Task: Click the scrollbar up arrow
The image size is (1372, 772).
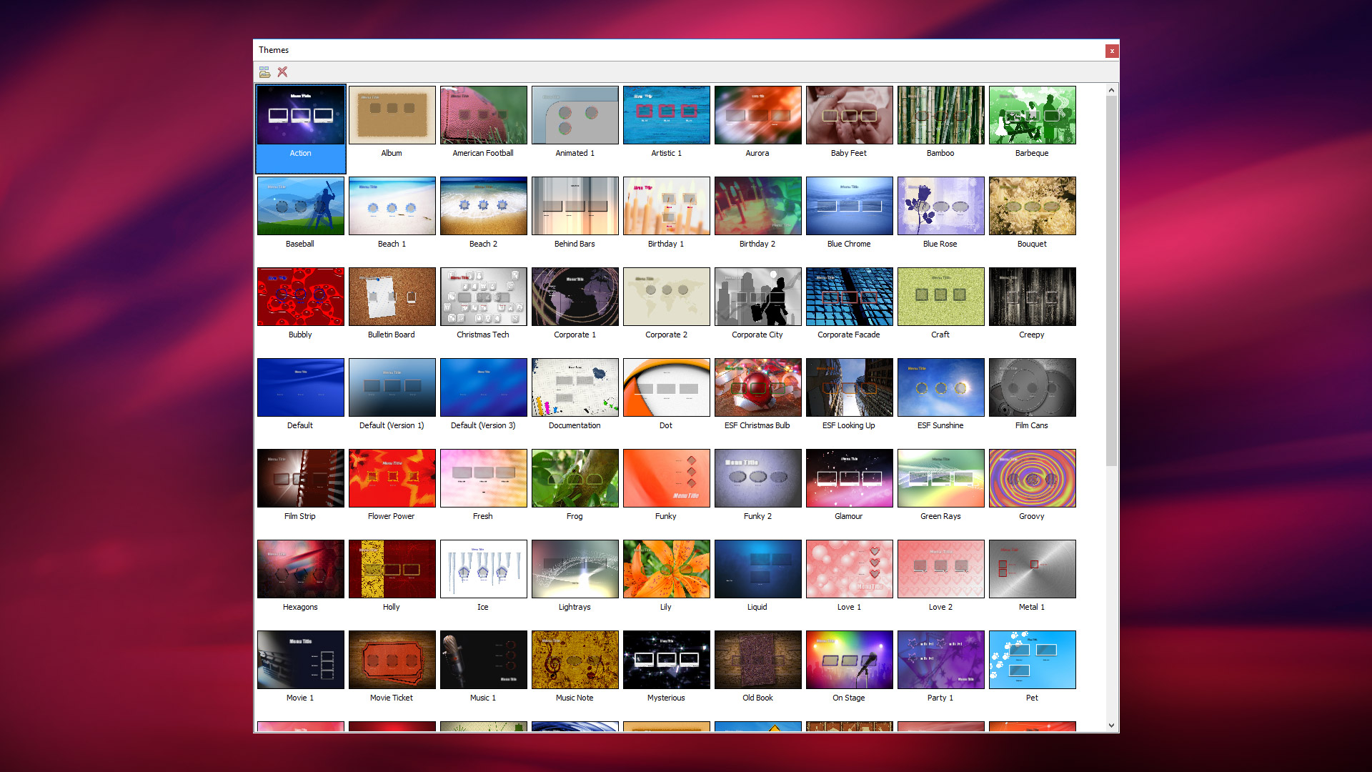Action: tap(1112, 91)
